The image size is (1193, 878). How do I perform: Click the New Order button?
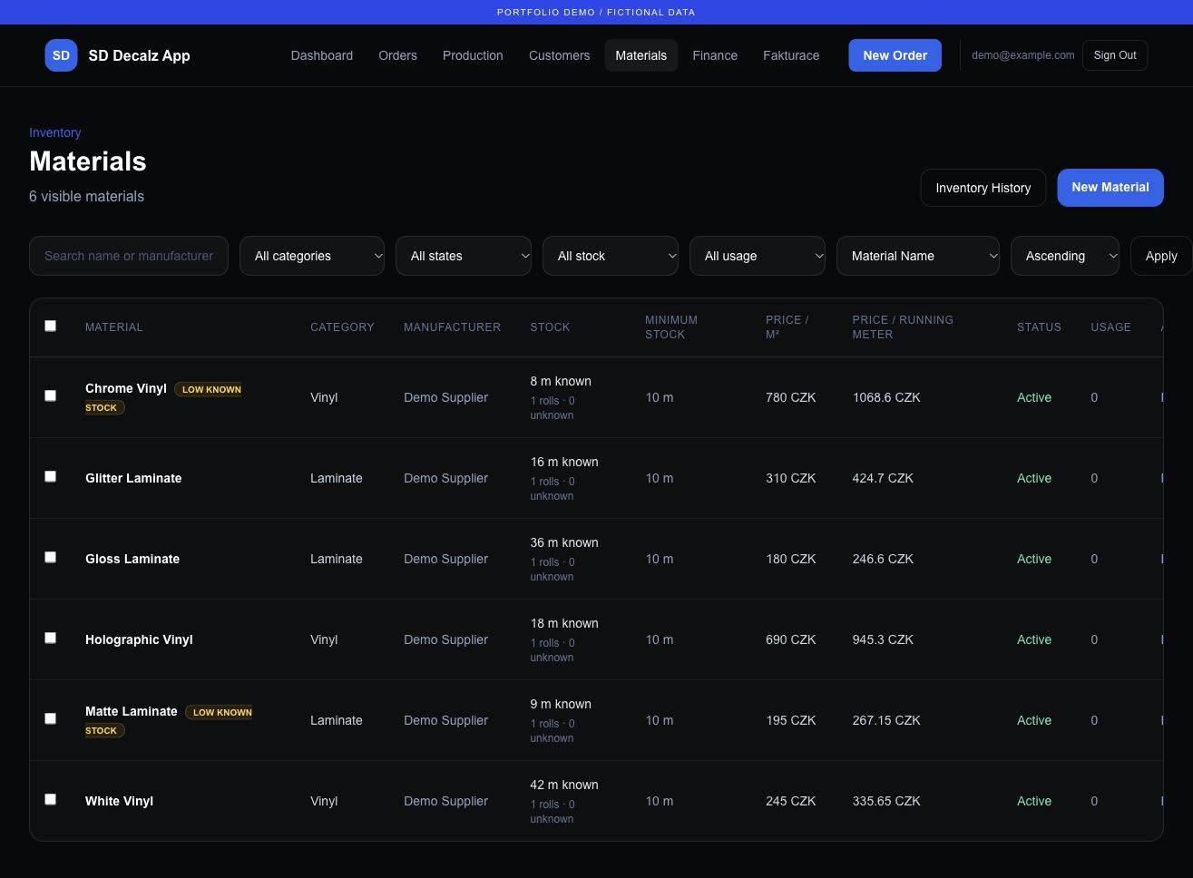click(x=895, y=55)
